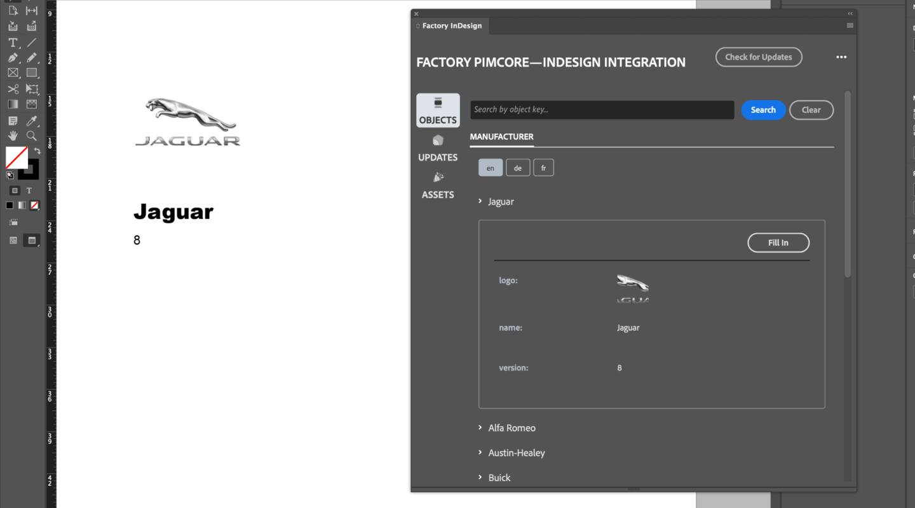Open the OBJECTS section
This screenshot has width=915, height=508.
[438, 110]
